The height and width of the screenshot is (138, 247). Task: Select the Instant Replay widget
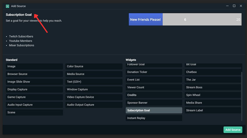coord(154,118)
